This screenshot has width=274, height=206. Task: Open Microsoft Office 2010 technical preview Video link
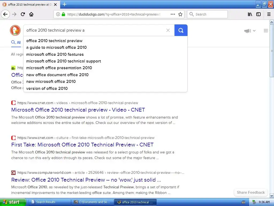click(78, 110)
